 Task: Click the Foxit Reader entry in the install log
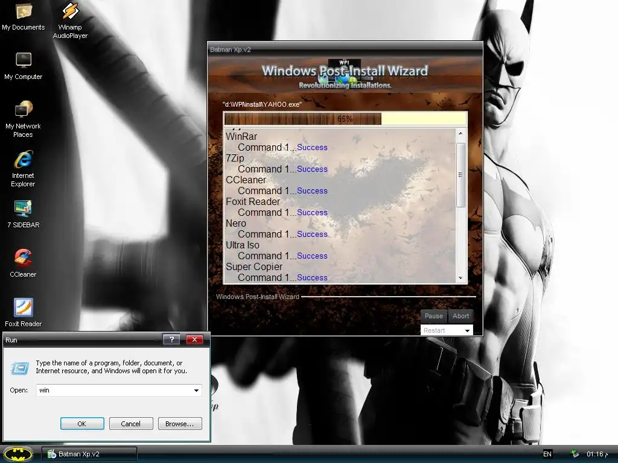pyautogui.click(x=253, y=201)
